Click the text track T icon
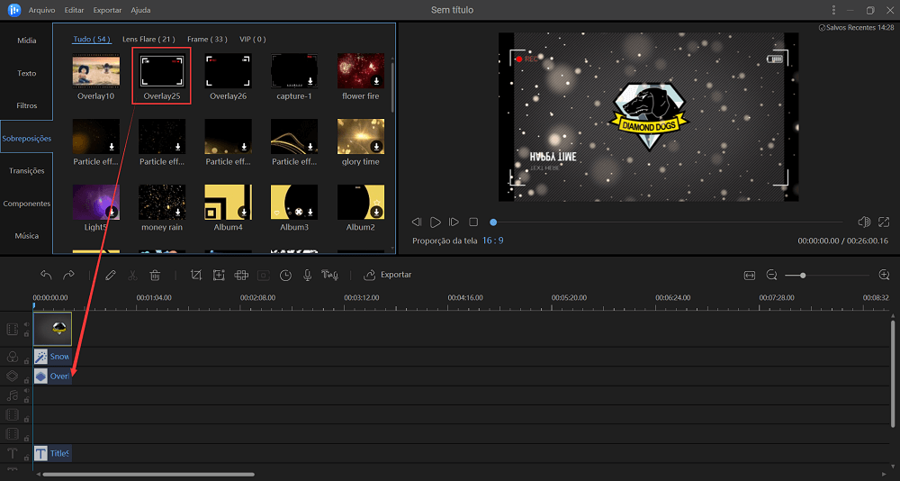 pyautogui.click(x=12, y=453)
